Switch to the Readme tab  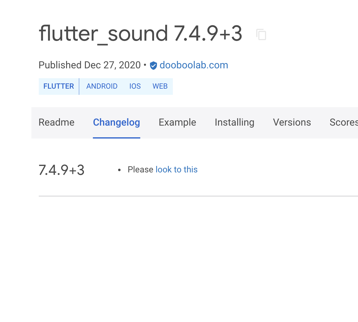pyautogui.click(x=56, y=122)
